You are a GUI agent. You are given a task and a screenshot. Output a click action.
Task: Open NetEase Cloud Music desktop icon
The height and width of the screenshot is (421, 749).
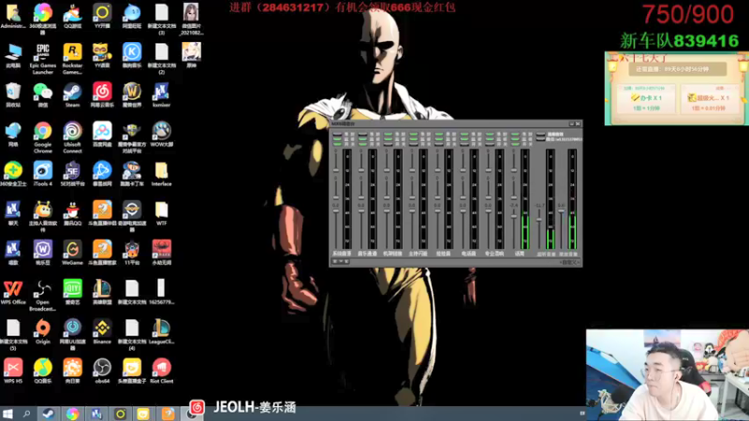[102, 95]
